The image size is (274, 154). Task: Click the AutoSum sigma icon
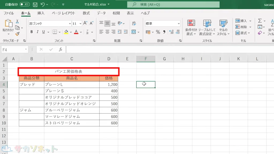pos(260,21)
